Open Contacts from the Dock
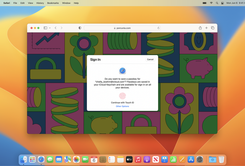The width and height of the screenshot is (245, 166). 103,159
